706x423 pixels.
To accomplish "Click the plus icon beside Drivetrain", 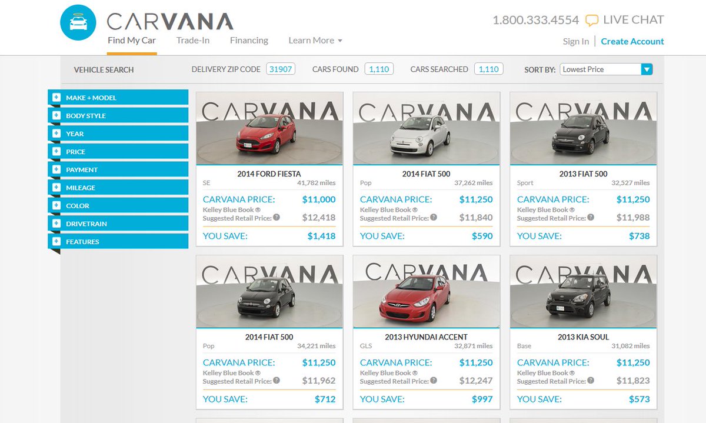I will tap(56, 224).
